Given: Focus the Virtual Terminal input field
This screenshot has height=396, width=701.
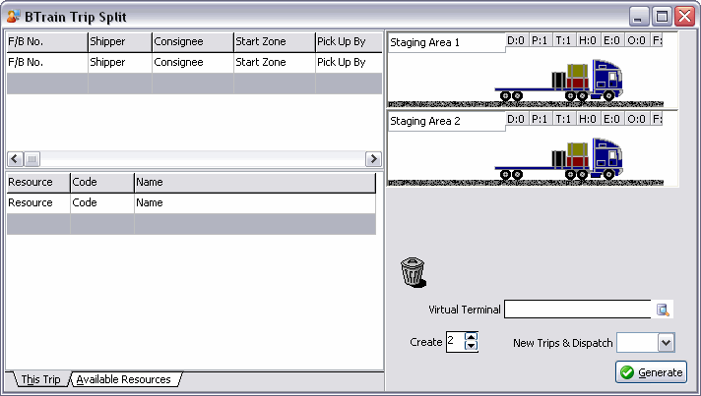Looking at the screenshot, I should pyautogui.click(x=578, y=310).
